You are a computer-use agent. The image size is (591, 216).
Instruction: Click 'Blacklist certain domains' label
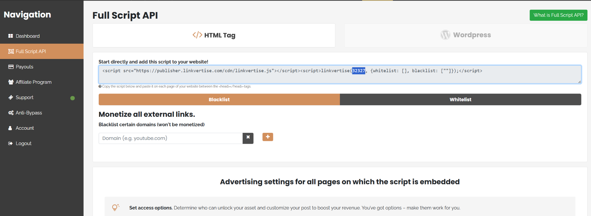152,125
